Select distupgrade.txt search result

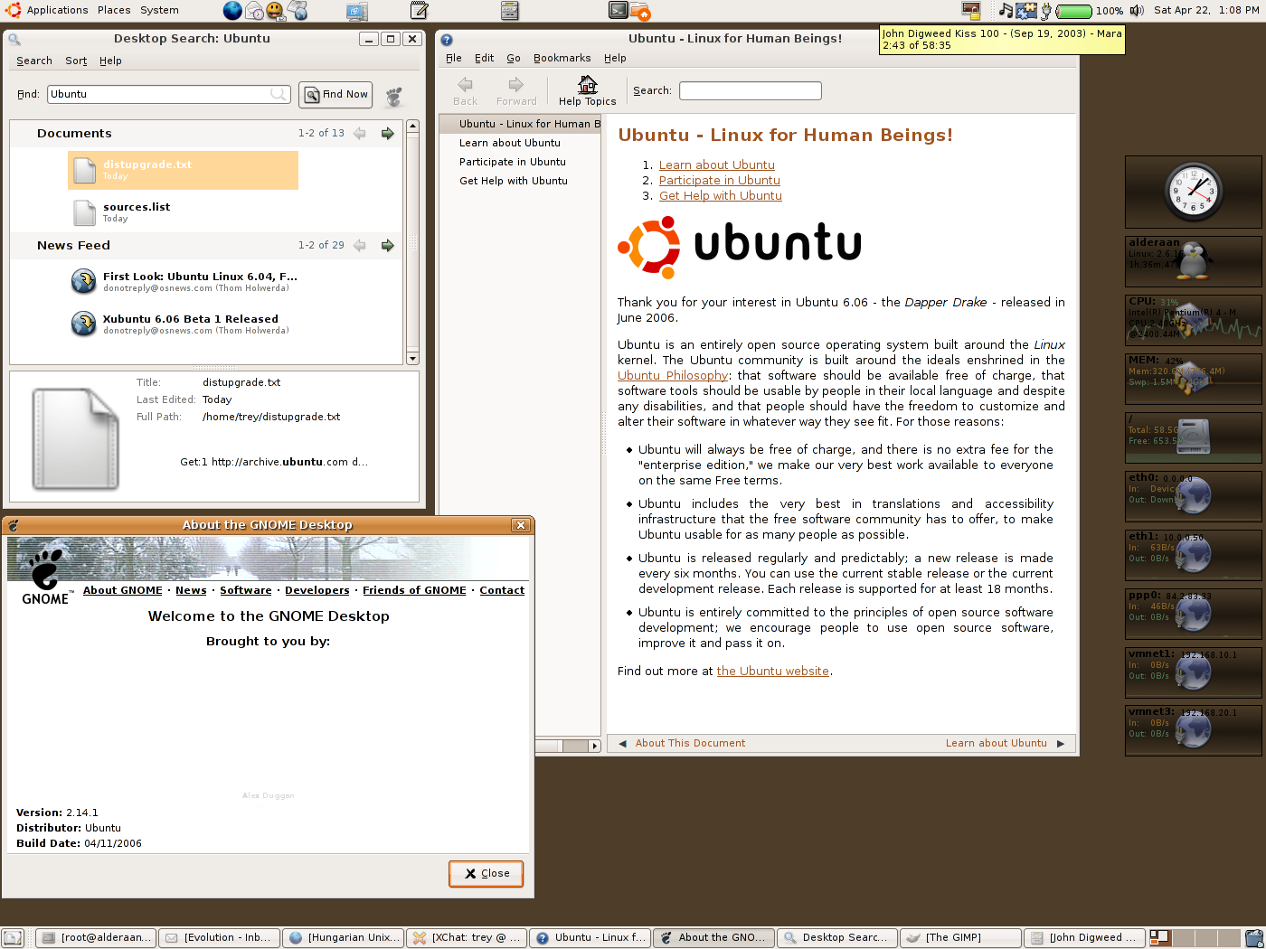coord(183,170)
